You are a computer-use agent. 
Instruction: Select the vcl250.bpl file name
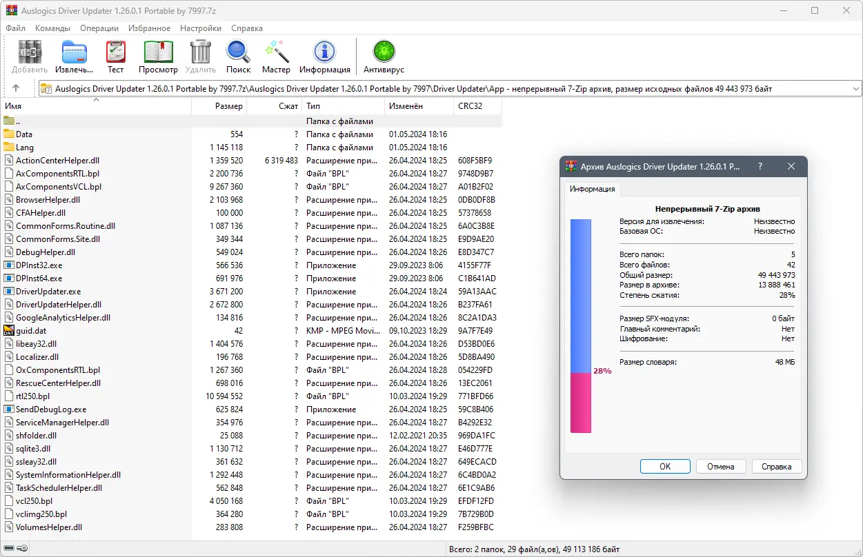pyautogui.click(x=34, y=501)
